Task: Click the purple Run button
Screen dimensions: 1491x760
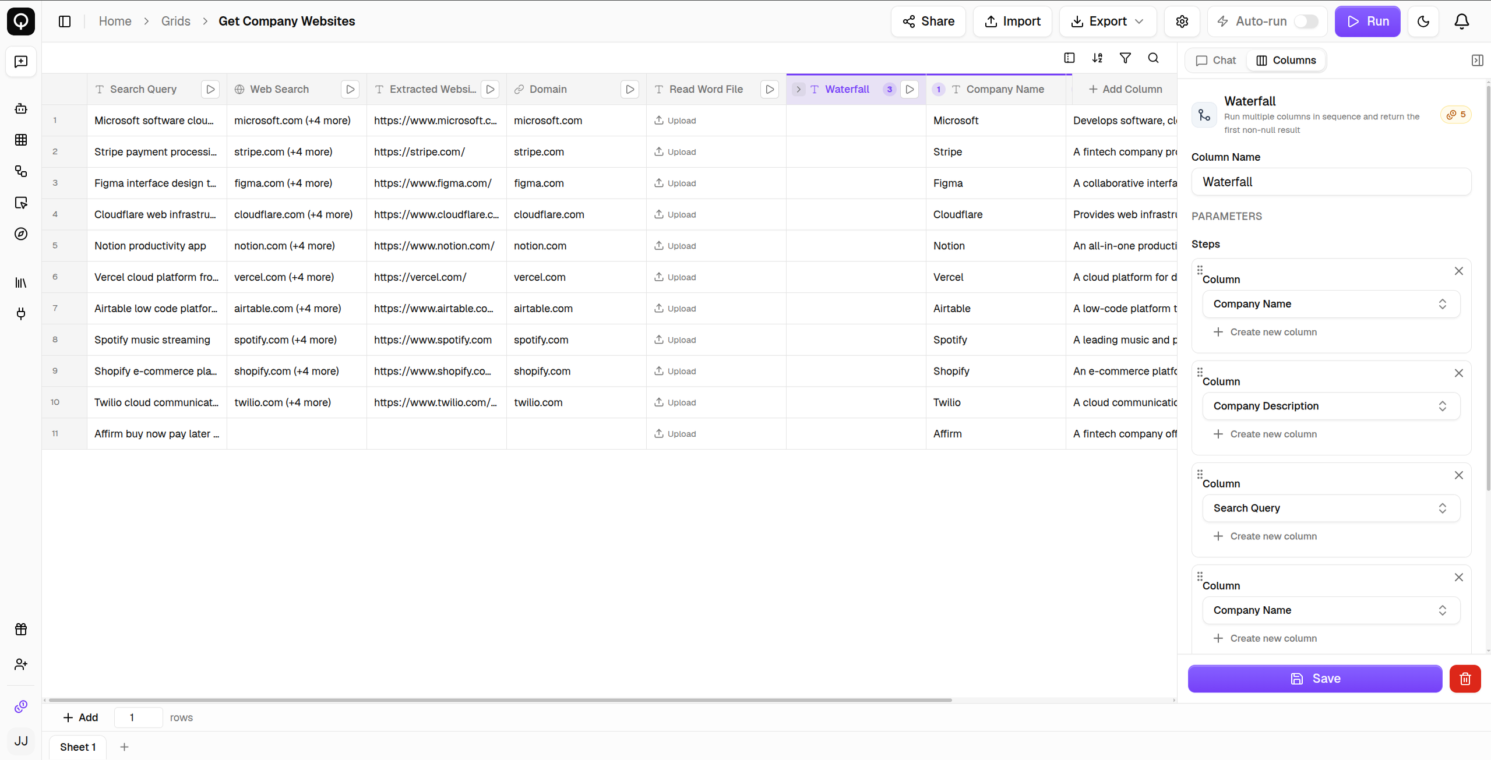Action: pos(1367,22)
